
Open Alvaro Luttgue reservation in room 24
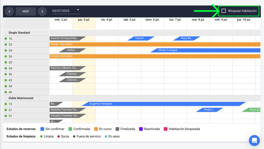168,50
